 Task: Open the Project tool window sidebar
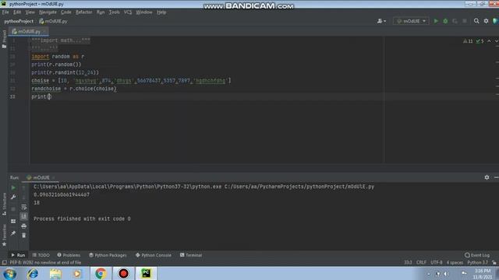click(x=4, y=39)
